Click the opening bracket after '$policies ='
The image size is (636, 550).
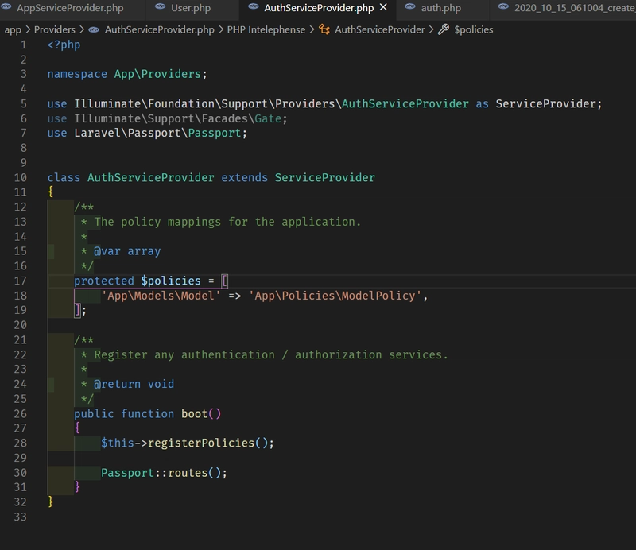click(x=224, y=281)
